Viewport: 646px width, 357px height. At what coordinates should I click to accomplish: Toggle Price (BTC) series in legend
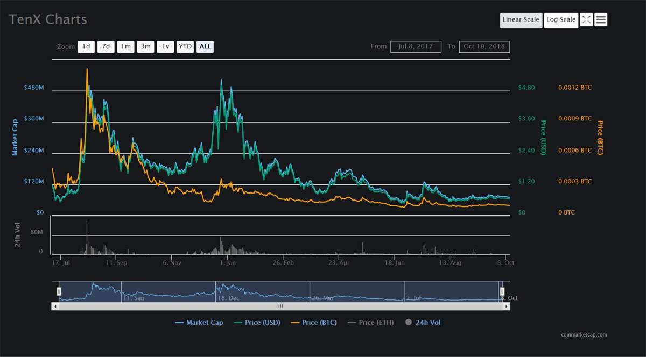click(314, 323)
